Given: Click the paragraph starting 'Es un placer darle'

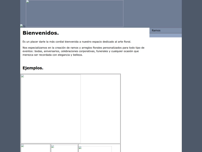Looking at the screenshot, I should coord(77,42).
